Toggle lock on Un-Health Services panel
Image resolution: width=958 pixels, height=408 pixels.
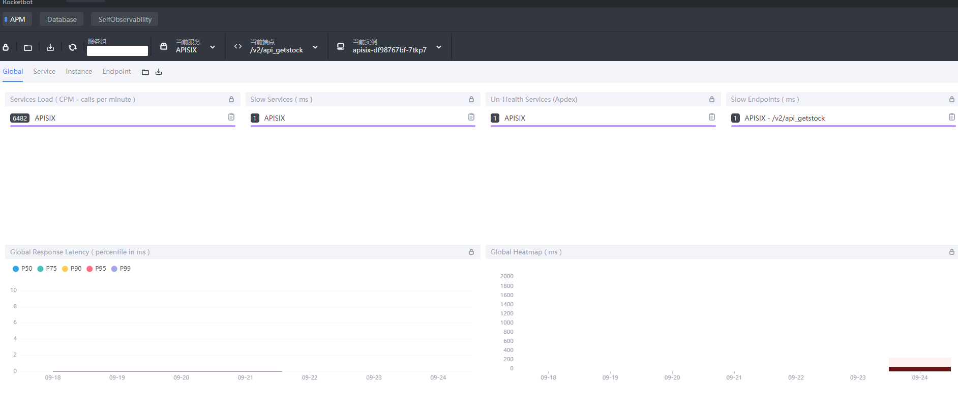pos(712,99)
